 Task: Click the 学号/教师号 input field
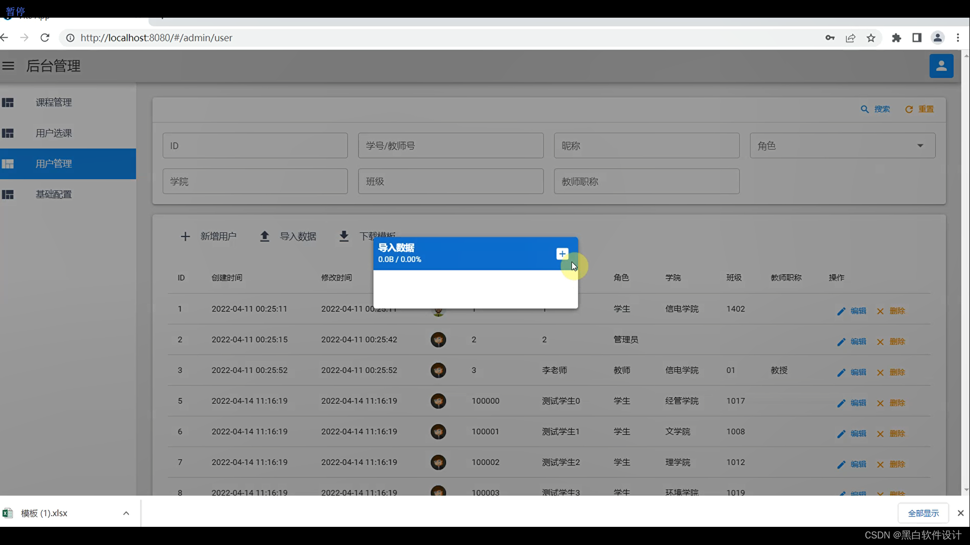pos(450,146)
